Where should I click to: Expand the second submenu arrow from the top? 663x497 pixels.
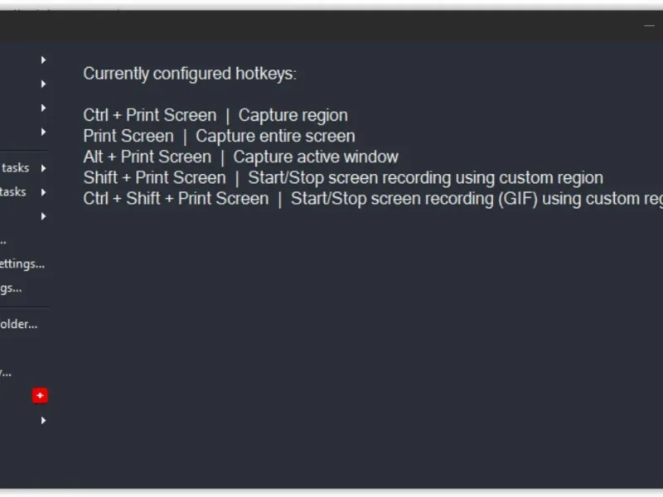[43, 84]
